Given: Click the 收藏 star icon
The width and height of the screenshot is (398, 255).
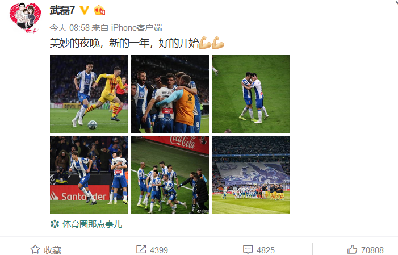Looking at the screenshot, I should click(x=35, y=249).
